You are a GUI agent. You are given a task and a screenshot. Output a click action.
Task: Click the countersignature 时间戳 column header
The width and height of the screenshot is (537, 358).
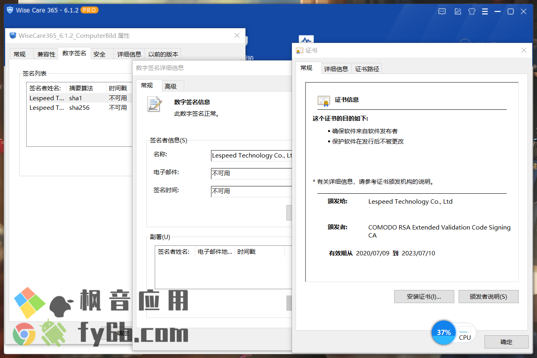tap(260, 251)
